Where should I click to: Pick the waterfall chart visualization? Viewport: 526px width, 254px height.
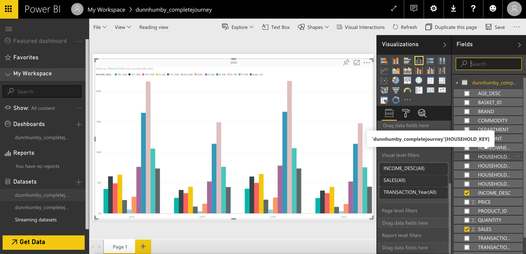pyautogui.click(x=442, y=70)
